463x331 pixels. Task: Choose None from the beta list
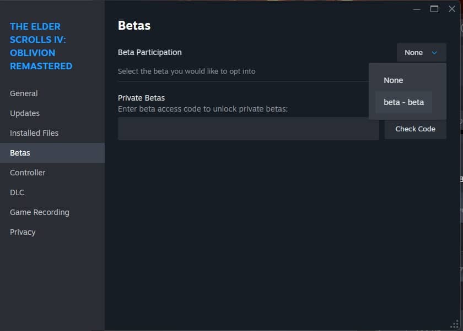[403, 80]
